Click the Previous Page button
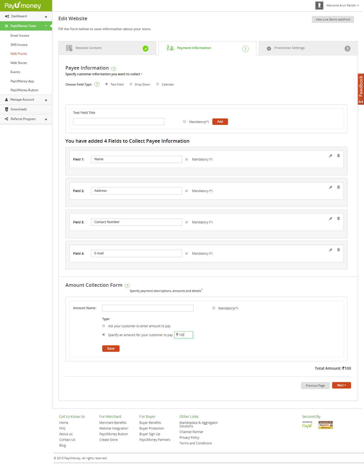Viewport: 364px width, 467px height. click(x=315, y=386)
